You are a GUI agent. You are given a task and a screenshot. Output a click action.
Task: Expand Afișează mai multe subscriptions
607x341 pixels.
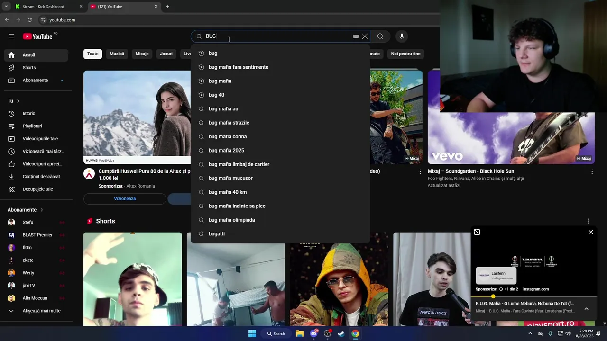(36, 311)
